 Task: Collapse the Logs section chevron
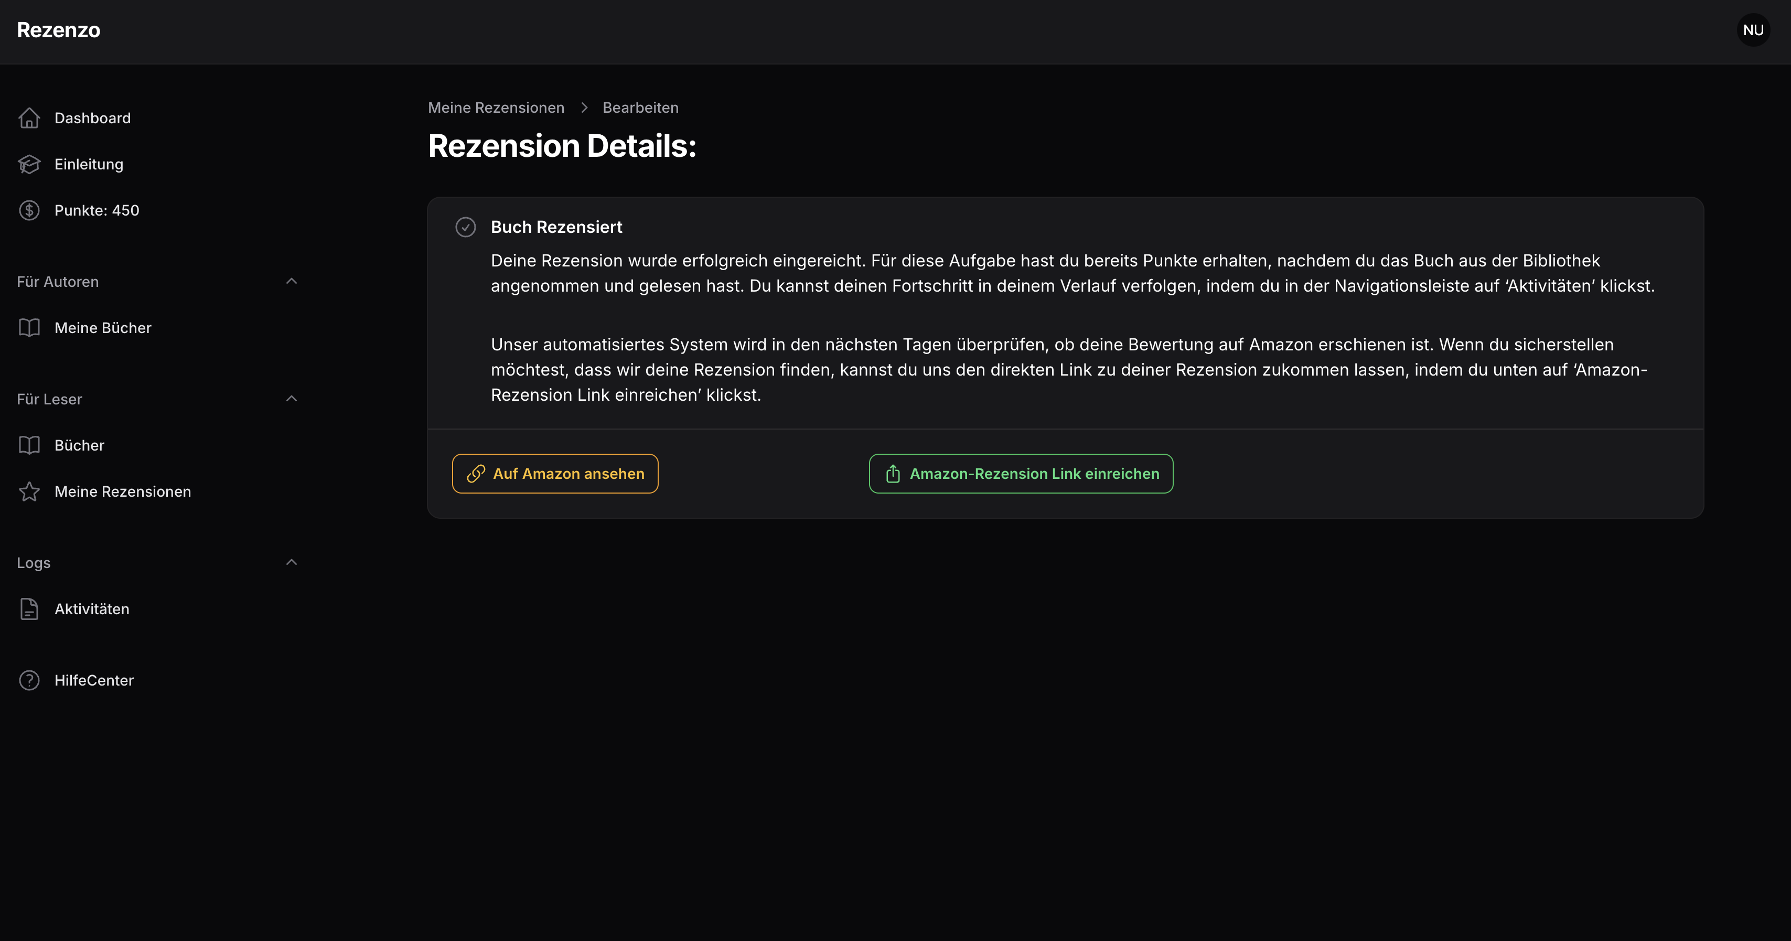(291, 562)
